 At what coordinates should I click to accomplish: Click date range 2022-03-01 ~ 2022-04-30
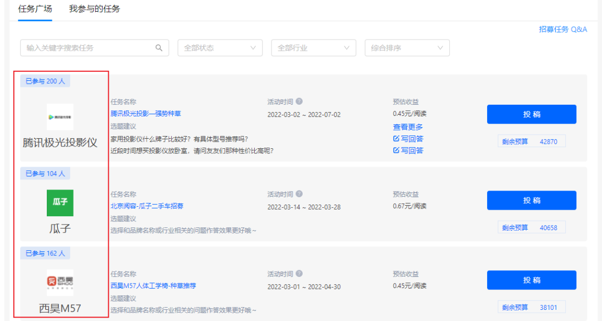pos(304,287)
